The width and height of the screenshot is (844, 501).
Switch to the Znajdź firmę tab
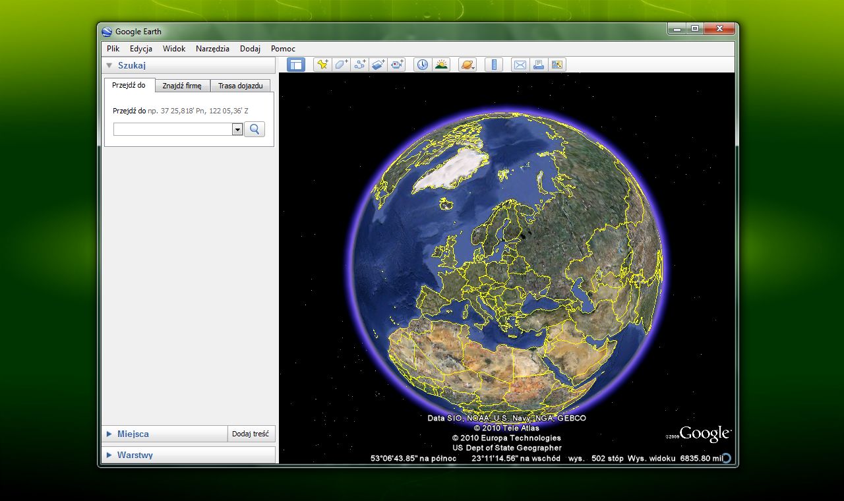click(182, 86)
